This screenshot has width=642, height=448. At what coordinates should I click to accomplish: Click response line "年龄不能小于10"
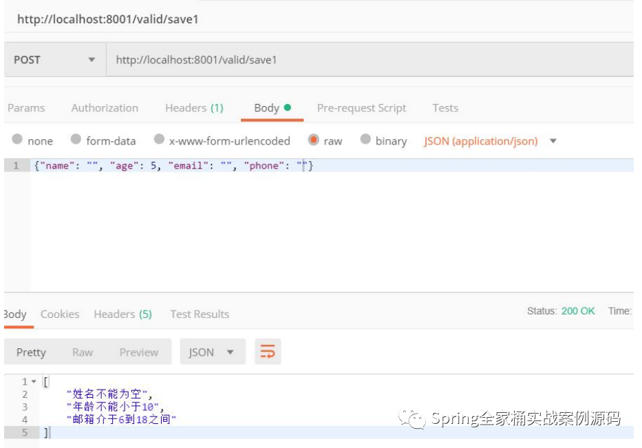pos(115,407)
